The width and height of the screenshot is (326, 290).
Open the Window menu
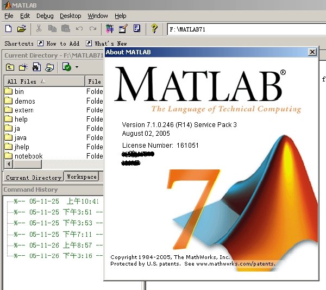(x=98, y=16)
